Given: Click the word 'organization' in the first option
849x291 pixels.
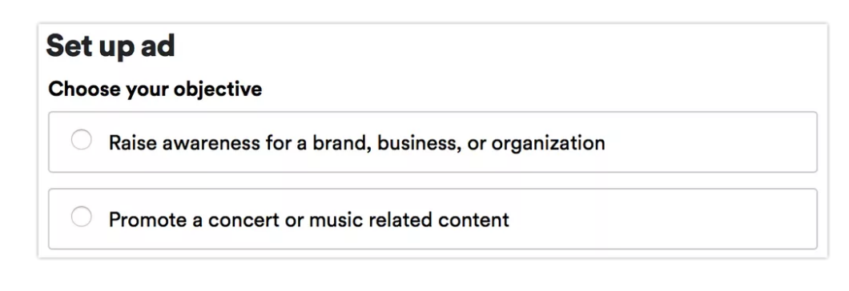Looking at the screenshot, I should coord(548,144).
